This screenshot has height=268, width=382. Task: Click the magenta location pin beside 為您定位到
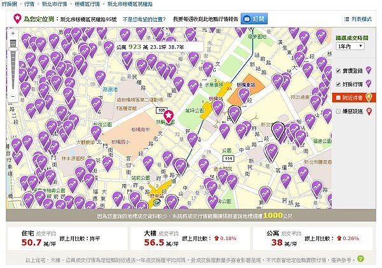point(17,18)
